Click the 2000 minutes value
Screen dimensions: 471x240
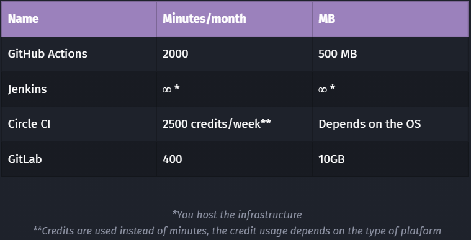(176, 54)
